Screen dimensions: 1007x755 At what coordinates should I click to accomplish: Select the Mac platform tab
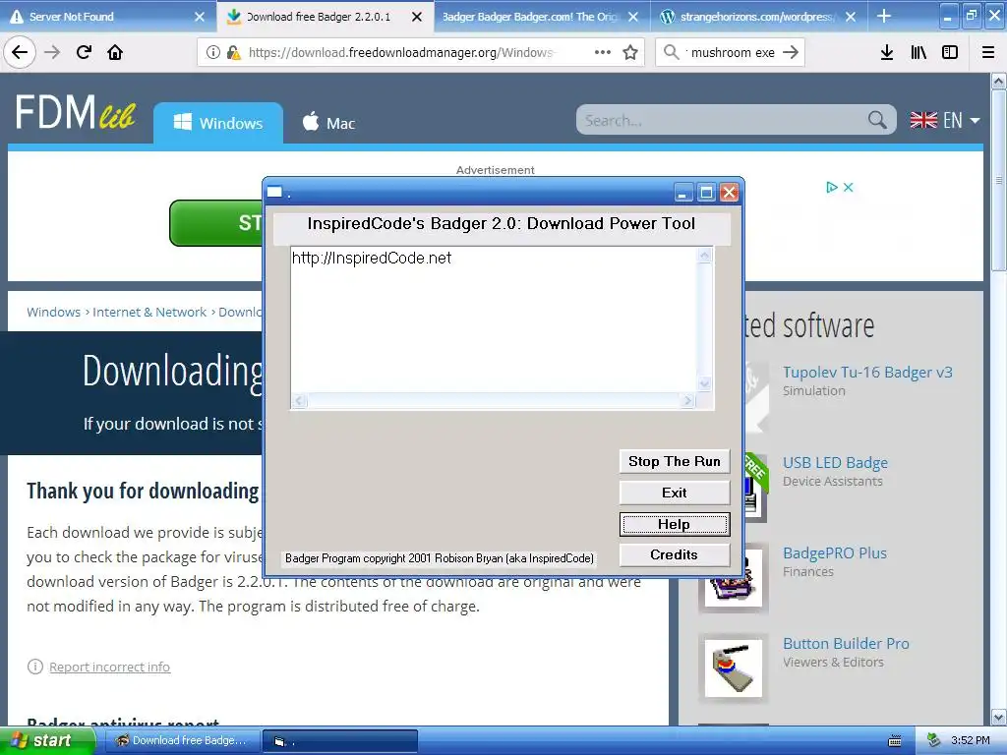pyautogui.click(x=328, y=123)
